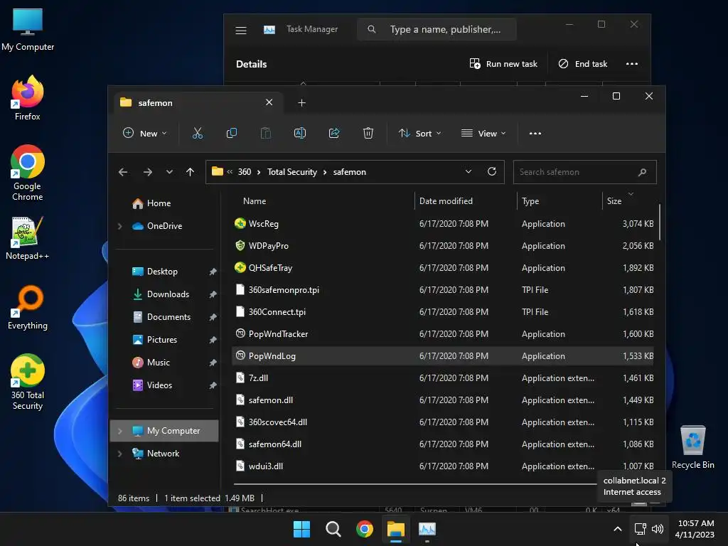Select the 360safemonpro.tpi file

point(442,290)
